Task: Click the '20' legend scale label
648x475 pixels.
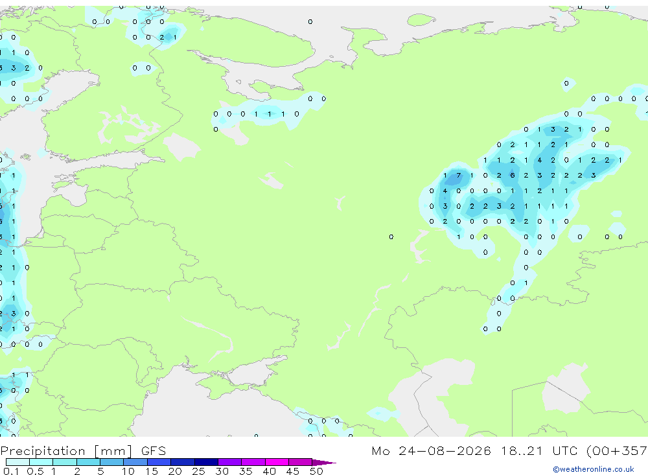Action: coord(175,471)
